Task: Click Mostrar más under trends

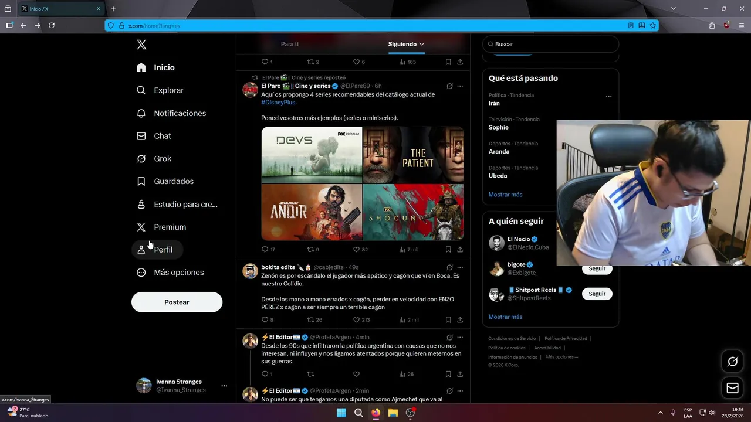Action: 505,195
